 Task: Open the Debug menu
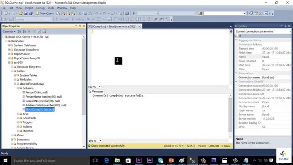pyautogui.click(x=40, y=8)
